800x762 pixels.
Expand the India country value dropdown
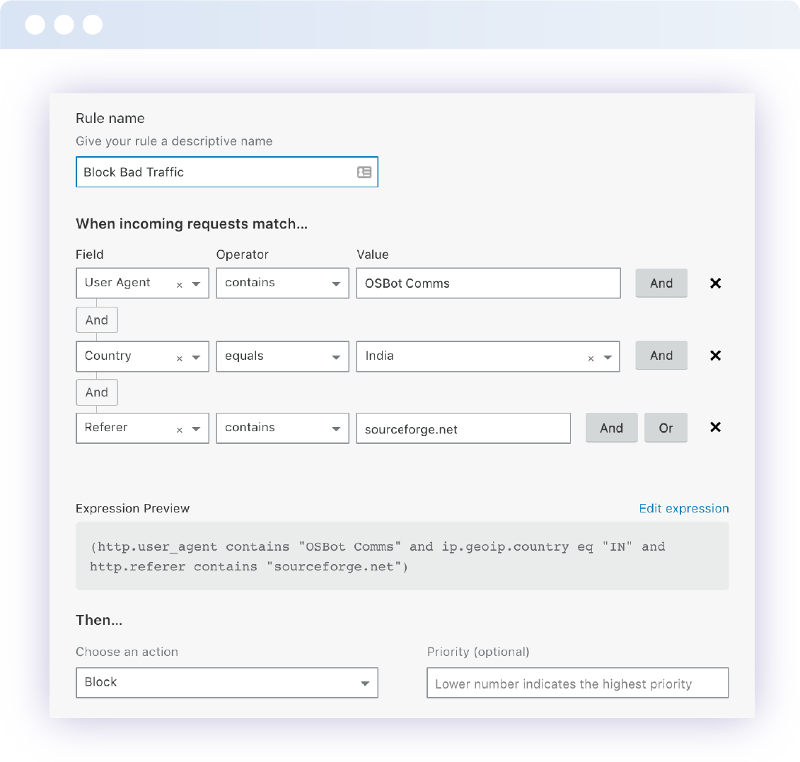[608, 358]
